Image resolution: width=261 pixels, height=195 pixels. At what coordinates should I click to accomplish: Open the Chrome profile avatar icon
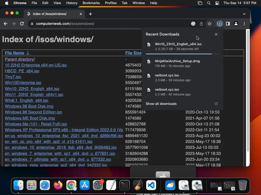tap(236, 24)
